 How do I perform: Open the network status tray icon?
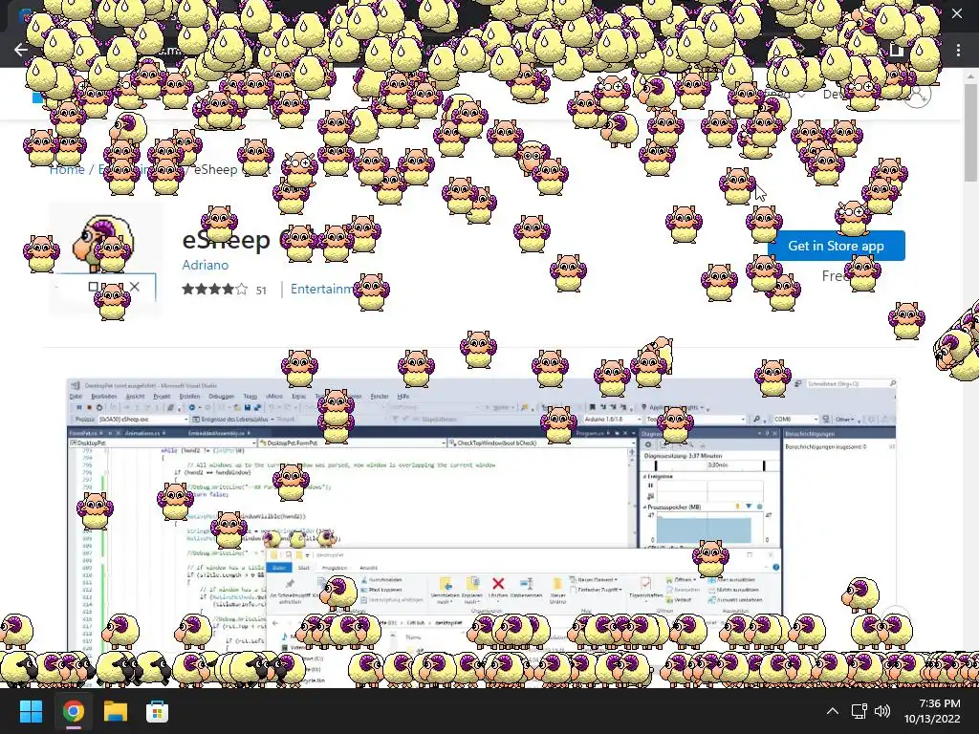coord(859,711)
